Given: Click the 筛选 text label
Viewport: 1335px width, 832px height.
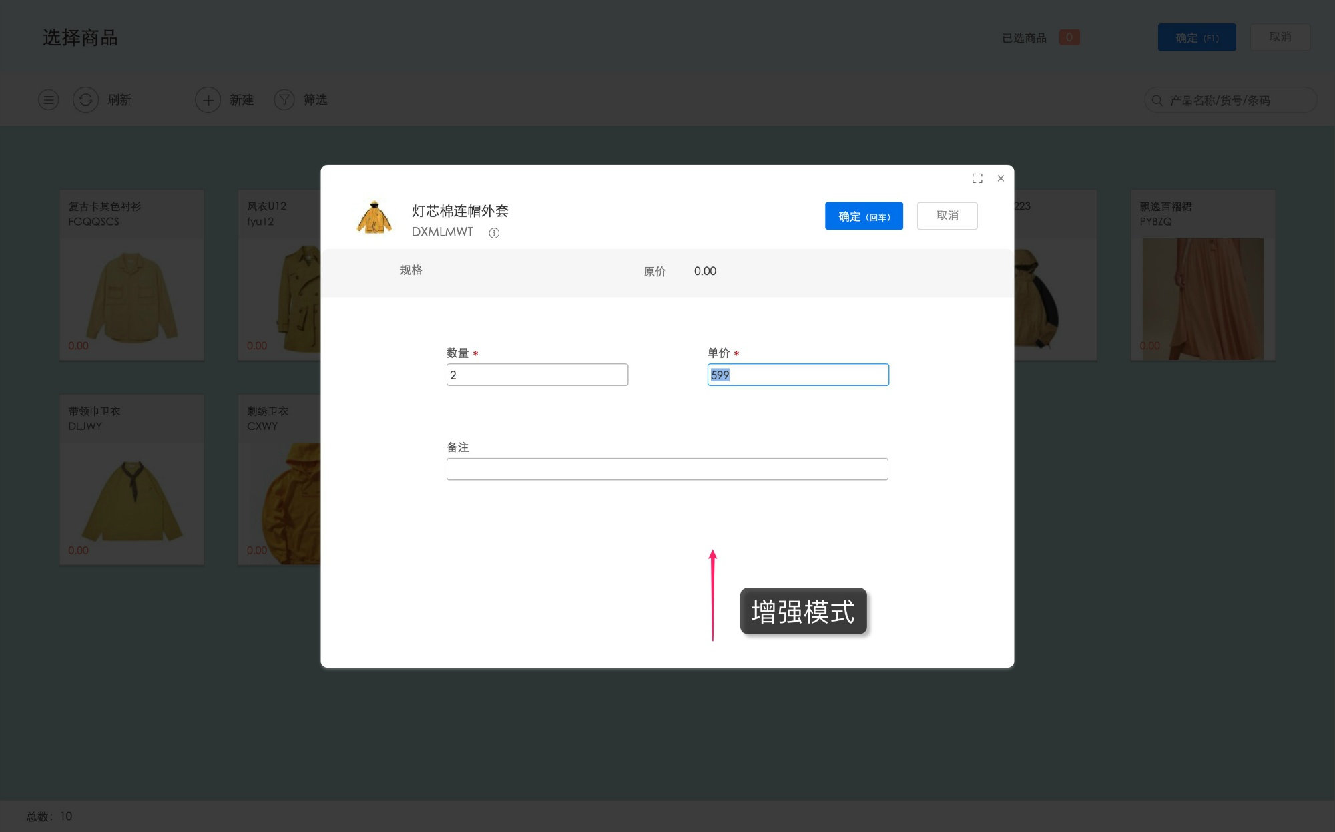Looking at the screenshot, I should click(315, 100).
